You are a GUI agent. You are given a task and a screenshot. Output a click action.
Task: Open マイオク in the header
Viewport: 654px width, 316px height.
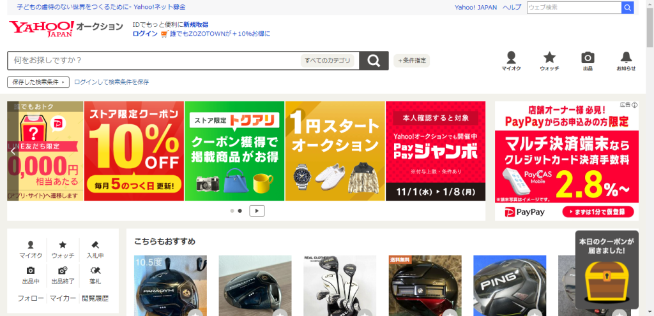coord(510,61)
